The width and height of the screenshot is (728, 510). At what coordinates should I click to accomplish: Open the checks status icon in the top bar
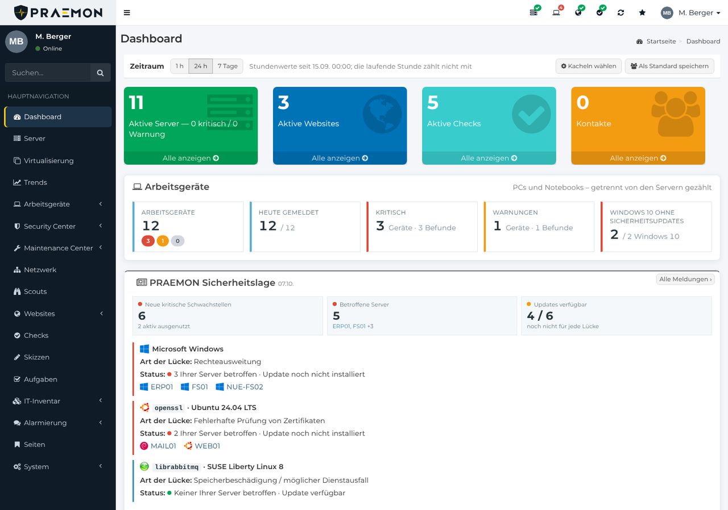pos(600,12)
